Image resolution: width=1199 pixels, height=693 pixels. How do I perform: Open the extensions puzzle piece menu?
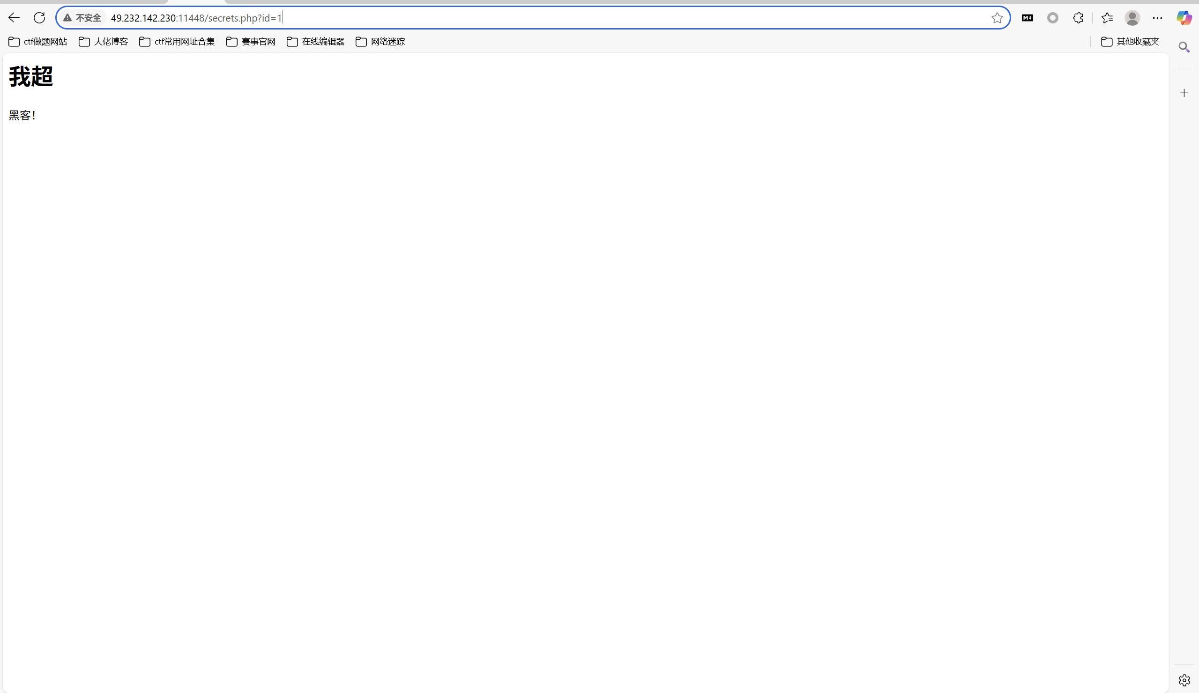1078,18
